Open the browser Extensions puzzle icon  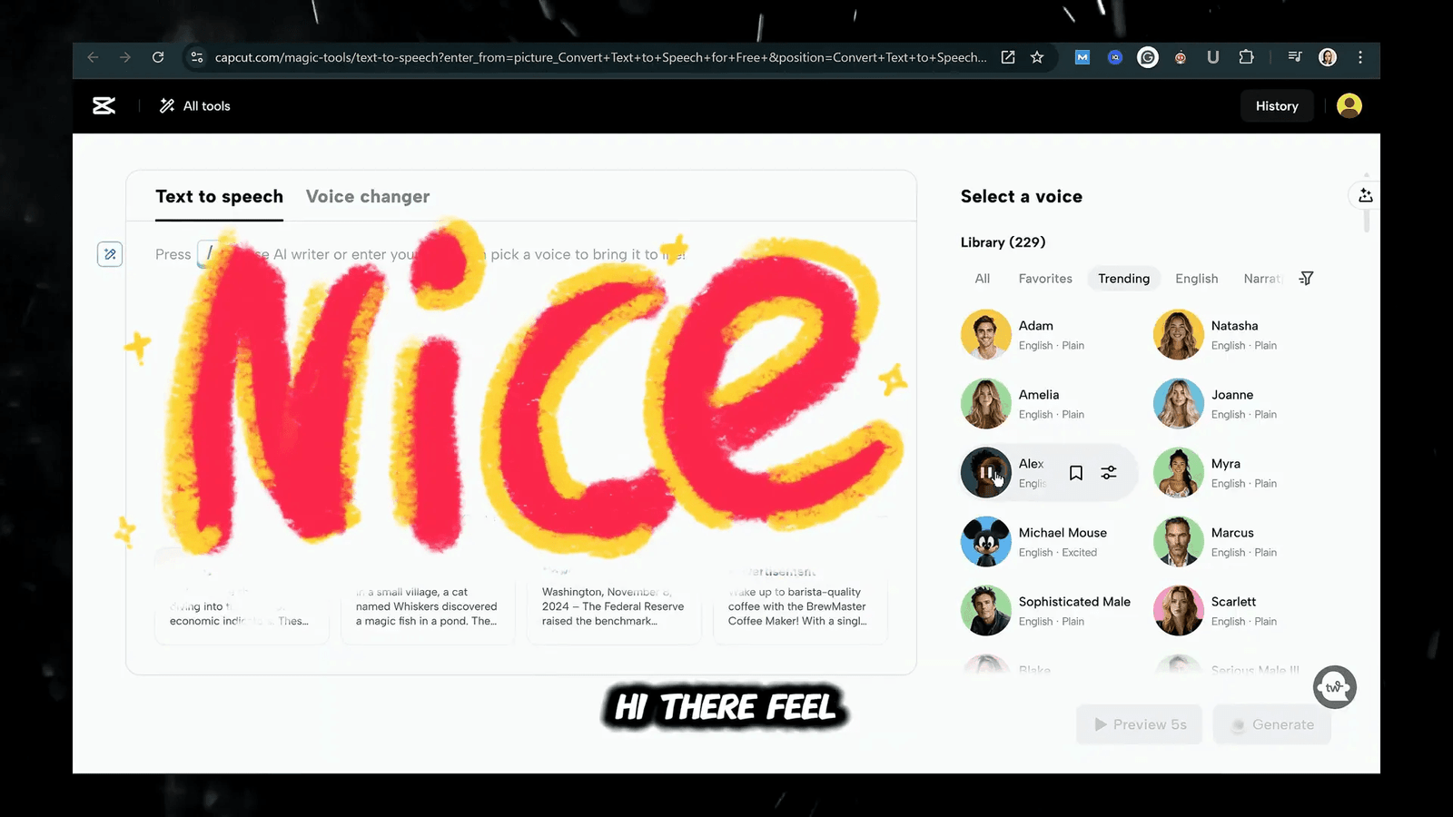tap(1246, 57)
